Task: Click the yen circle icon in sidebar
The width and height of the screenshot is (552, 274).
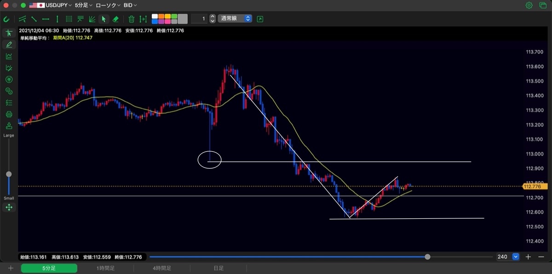Action: coord(9,80)
